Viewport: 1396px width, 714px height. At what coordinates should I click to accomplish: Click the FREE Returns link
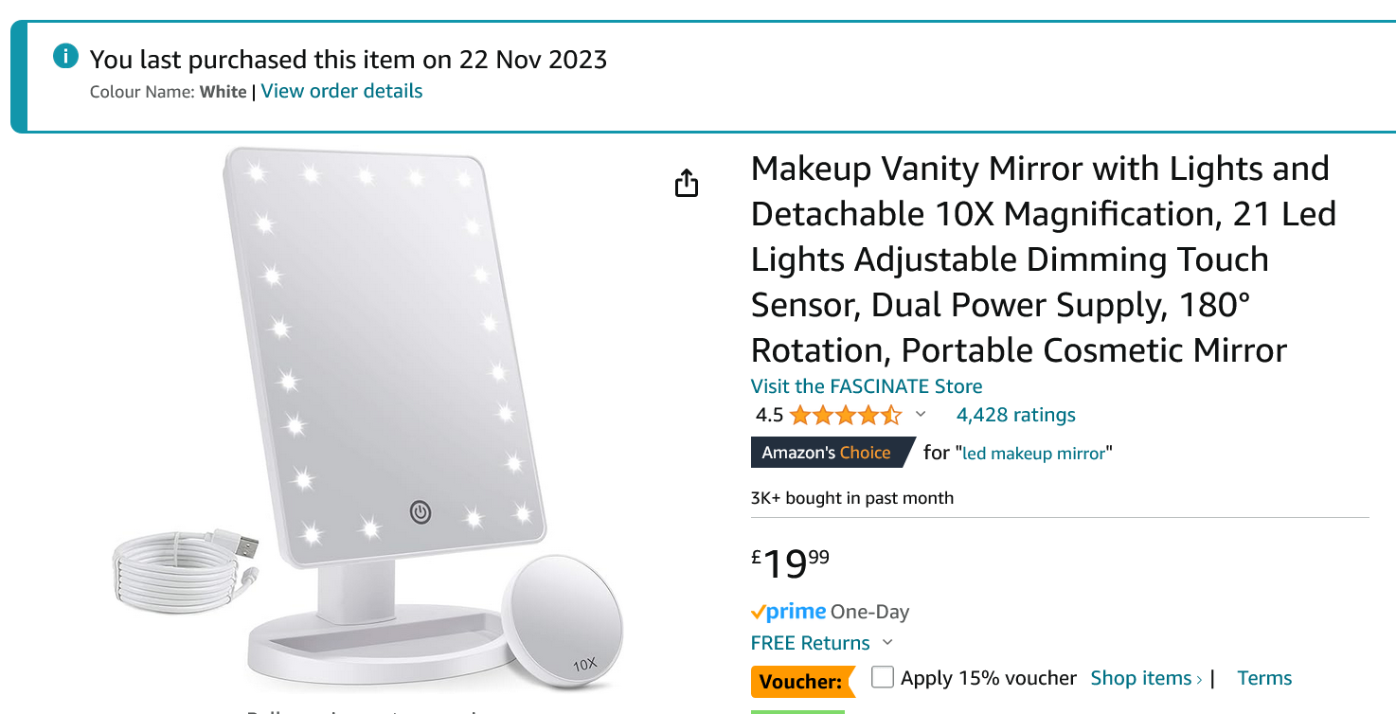pos(810,643)
